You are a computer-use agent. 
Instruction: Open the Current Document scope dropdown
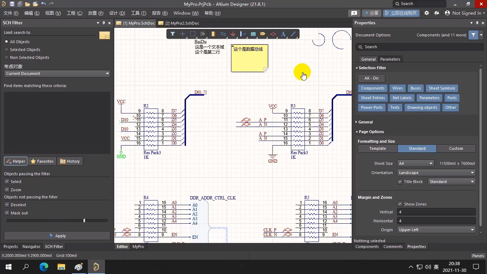coord(57,73)
